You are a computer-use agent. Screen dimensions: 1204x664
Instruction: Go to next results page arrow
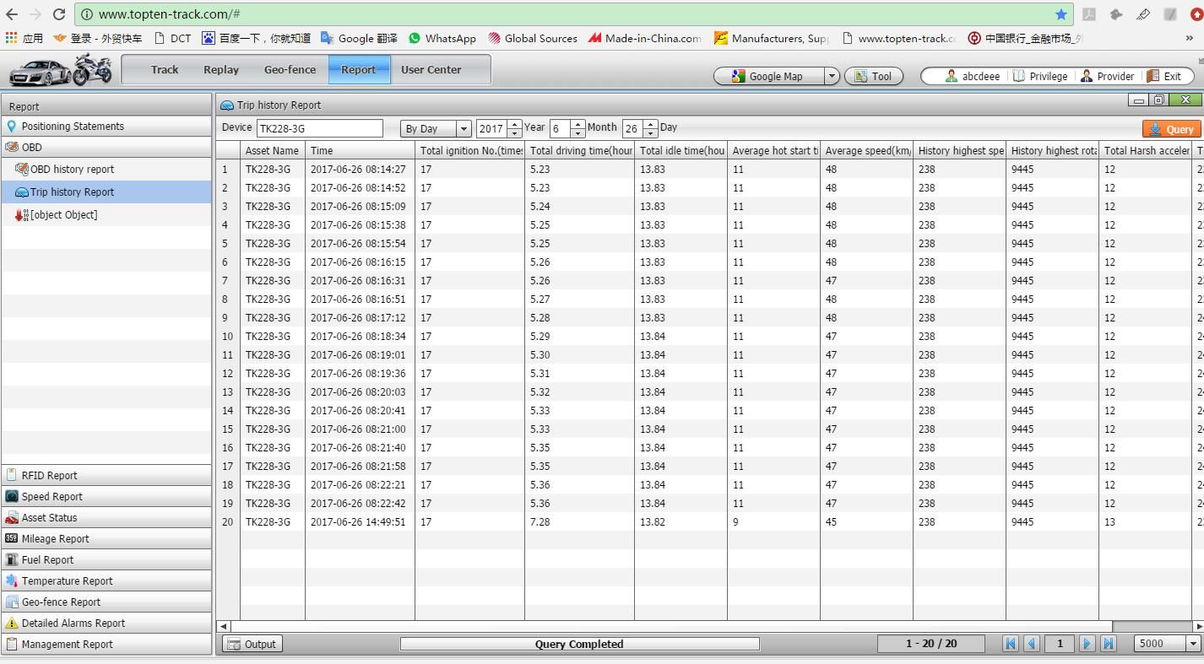(1087, 644)
